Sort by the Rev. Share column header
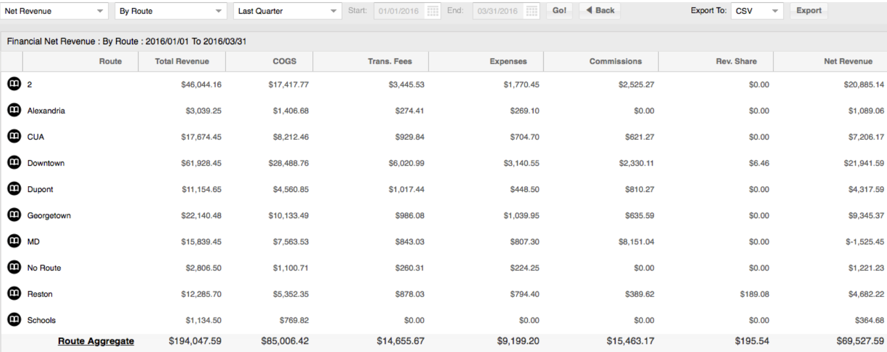 click(x=716, y=61)
